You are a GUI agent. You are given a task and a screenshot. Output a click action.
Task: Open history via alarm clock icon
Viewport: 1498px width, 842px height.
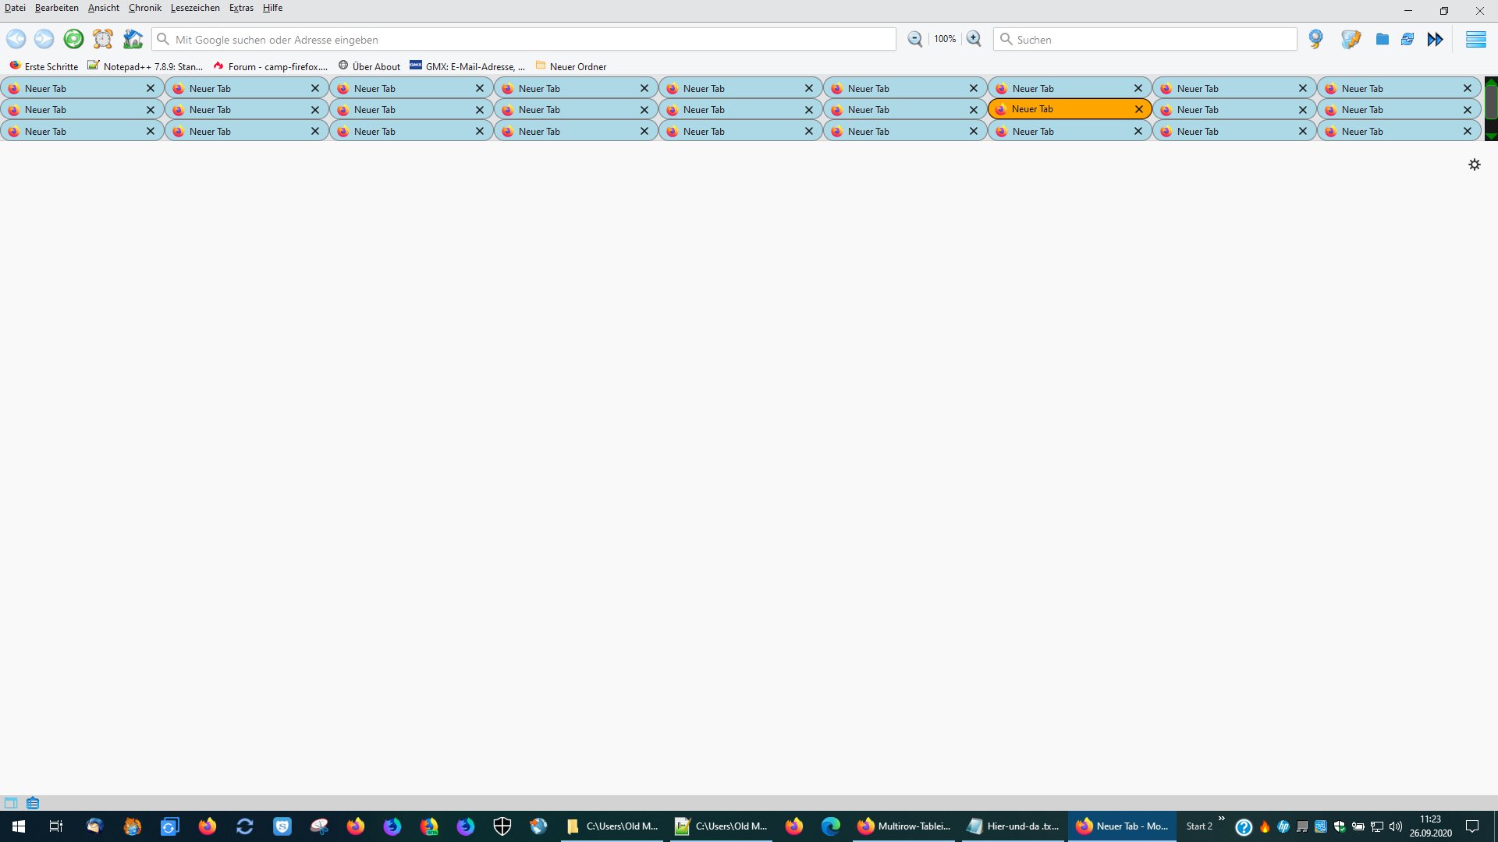103,39
